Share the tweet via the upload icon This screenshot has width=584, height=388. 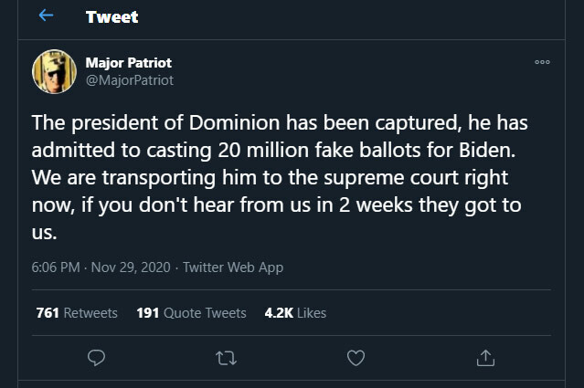pos(486,358)
